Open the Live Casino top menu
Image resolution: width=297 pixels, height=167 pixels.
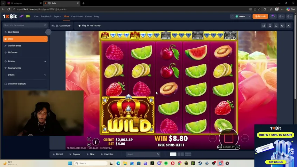coord(77,16)
